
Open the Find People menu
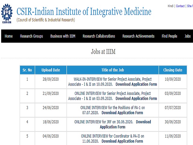169,36
